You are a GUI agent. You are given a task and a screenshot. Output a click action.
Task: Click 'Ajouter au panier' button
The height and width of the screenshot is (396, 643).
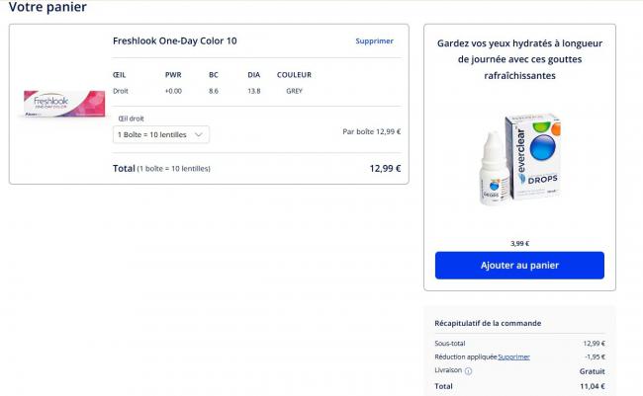click(519, 266)
